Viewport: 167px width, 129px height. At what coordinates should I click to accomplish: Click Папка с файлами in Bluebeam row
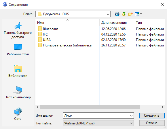(x=150, y=29)
